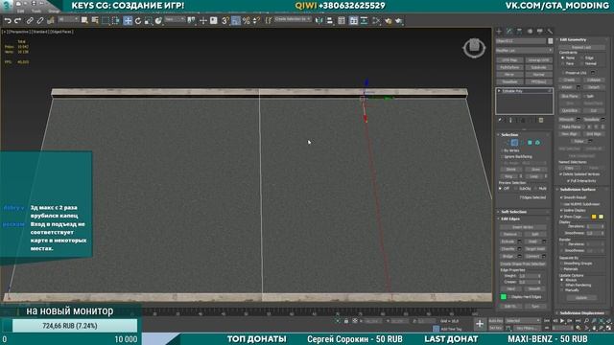Open the key filter Selected dropdown
614x345 pixels.
click(523, 321)
